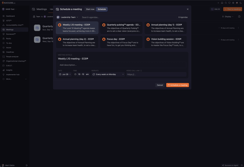Image resolution: width=244 pixels, height=167 pixels.
Task: Click the logout icon beside Mari Gabia
Action: [x=27, y=165]
